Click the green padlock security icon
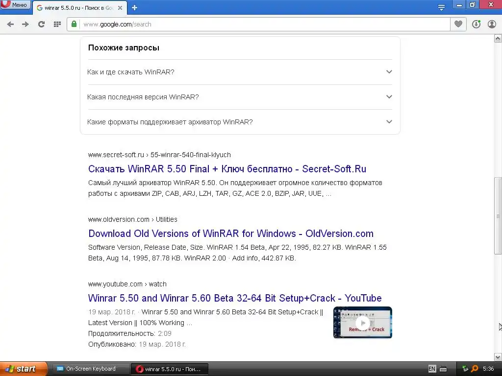This screenshot has height=376, width=502. (x=74, y=24)
